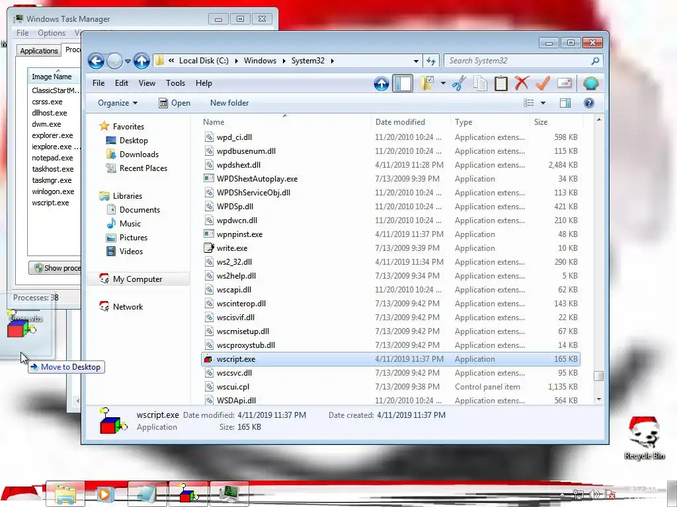Open the Organize dropdown
This screenshot has height=507, width=677.
pos(118,102)
